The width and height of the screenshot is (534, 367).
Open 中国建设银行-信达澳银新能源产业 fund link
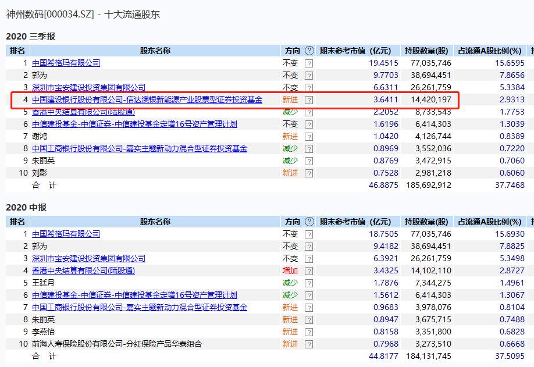(x=147, y=100)
